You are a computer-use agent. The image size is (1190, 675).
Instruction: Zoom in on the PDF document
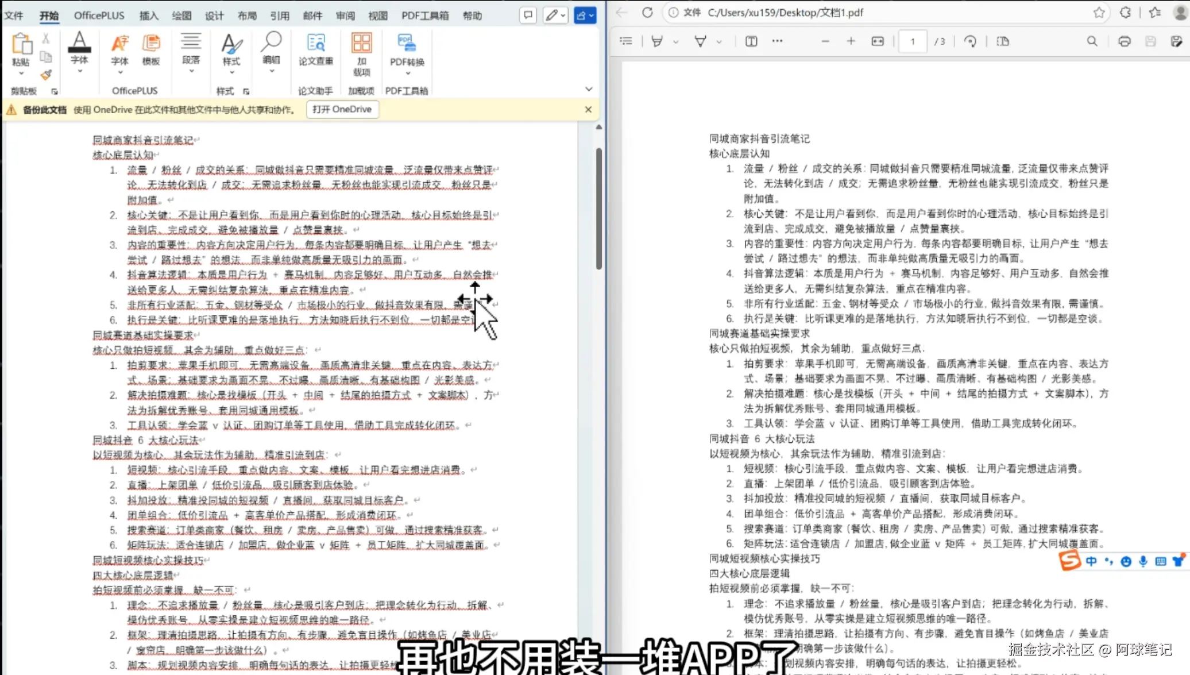(x=851, y=41)
